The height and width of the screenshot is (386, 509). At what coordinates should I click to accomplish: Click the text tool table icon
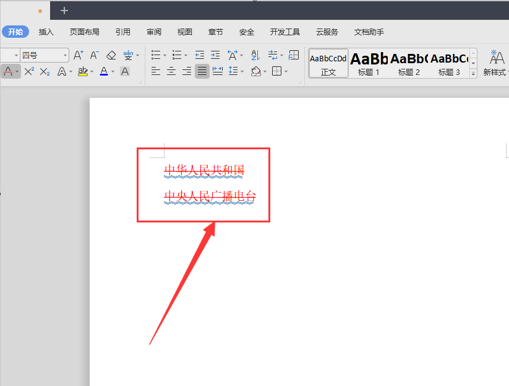pos(294,55)
